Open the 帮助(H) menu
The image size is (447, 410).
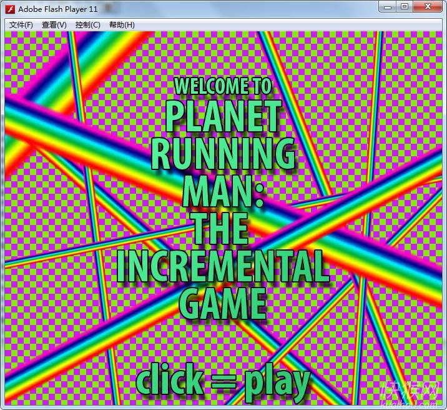click(122, 25)
